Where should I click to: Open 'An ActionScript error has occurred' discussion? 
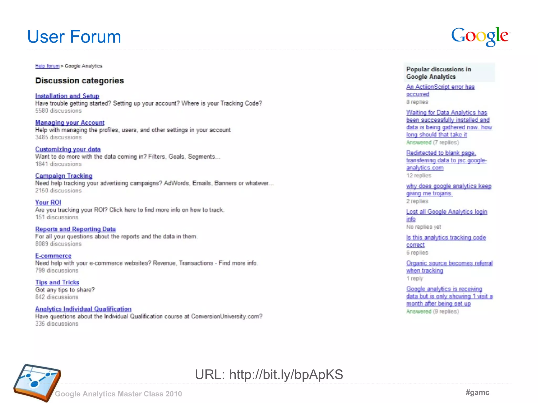(x=440, y=91)
